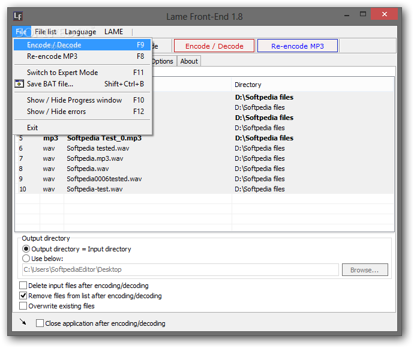Select the Use below radio button

(43, 259)
